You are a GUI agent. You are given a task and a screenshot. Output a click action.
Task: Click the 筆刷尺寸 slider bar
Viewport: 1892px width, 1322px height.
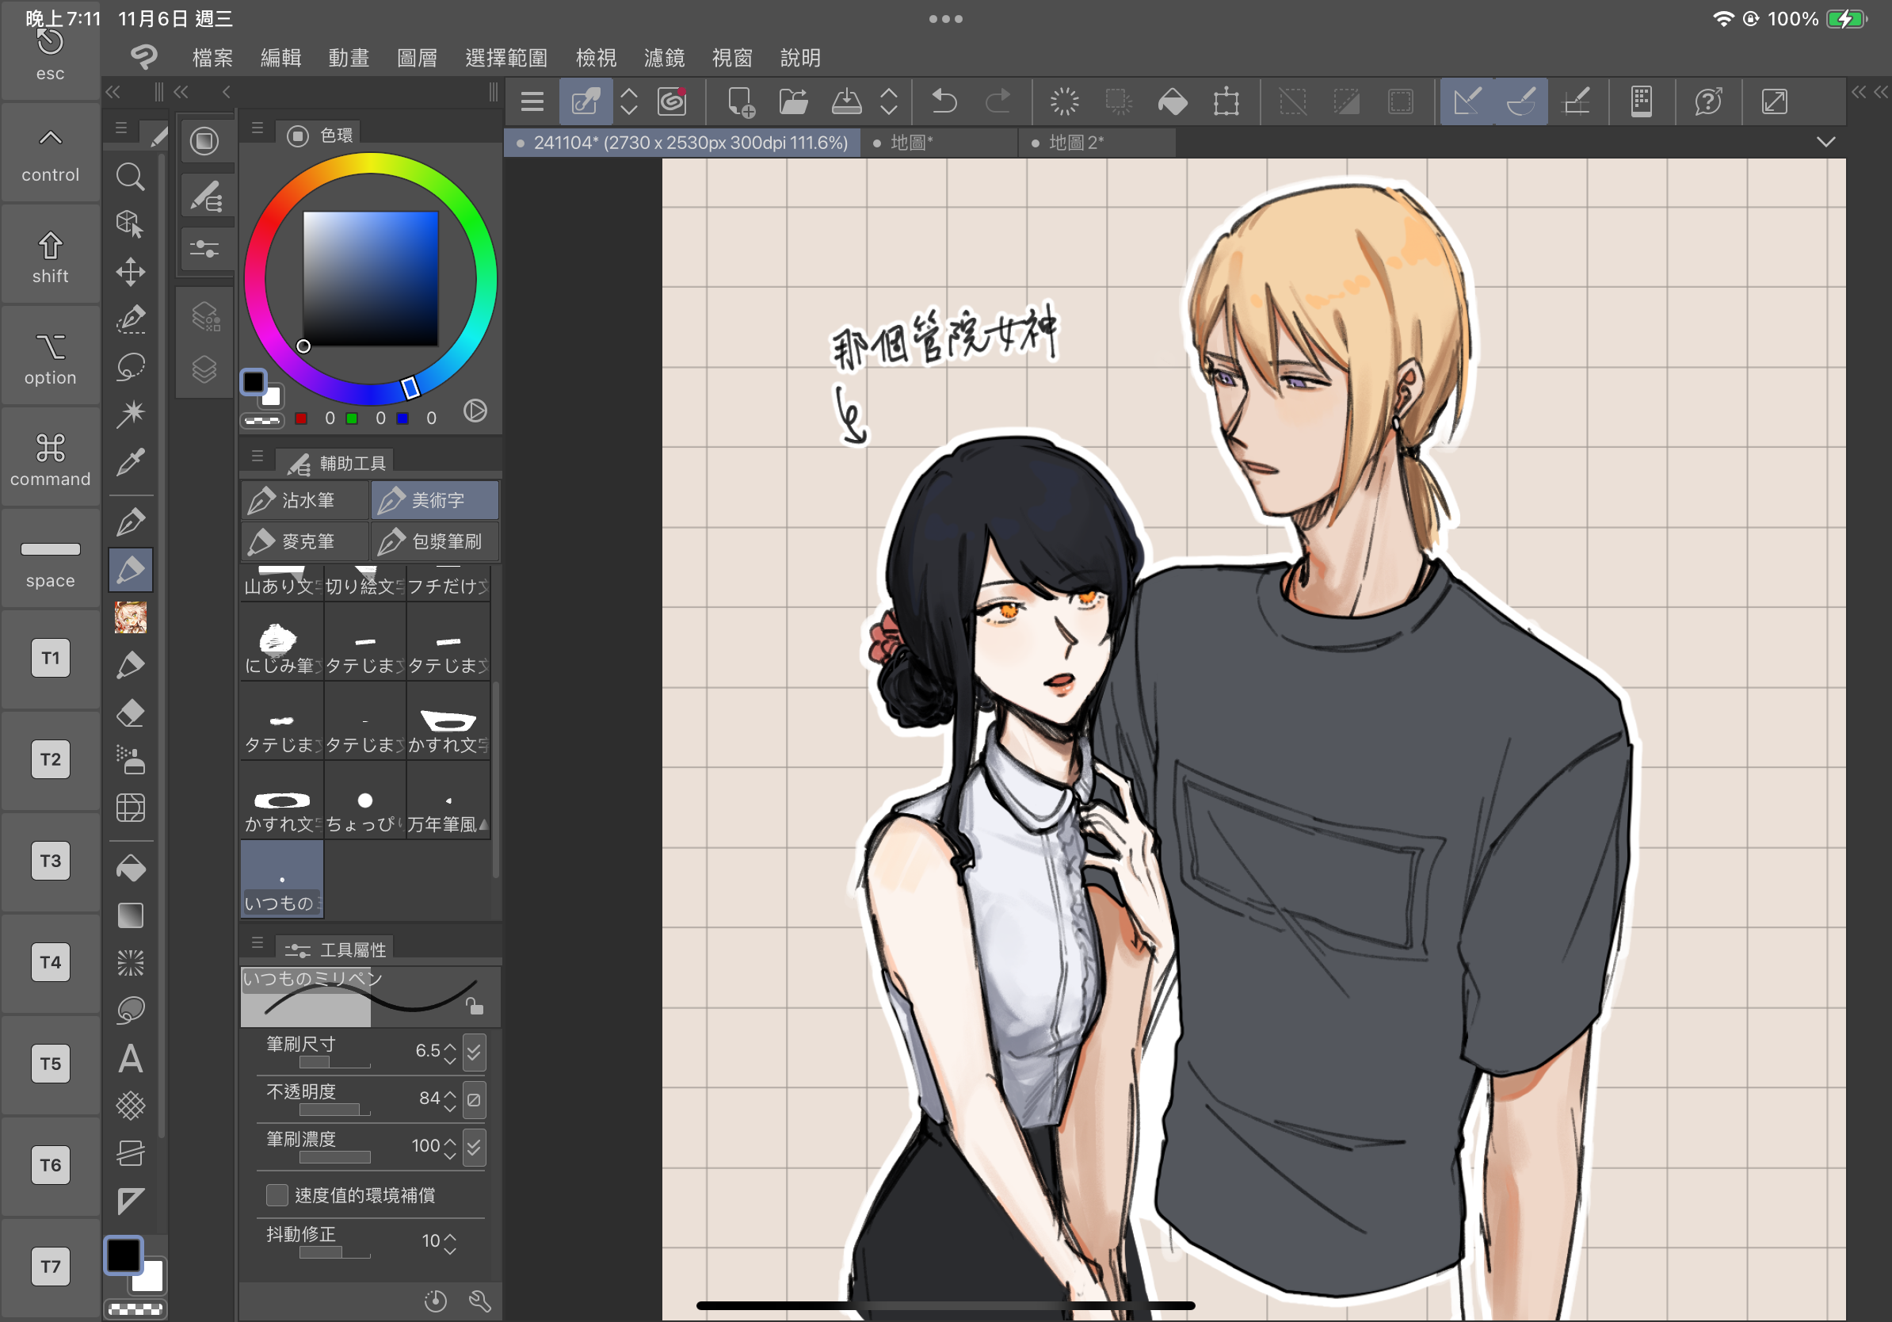(x=334, y=1063)
